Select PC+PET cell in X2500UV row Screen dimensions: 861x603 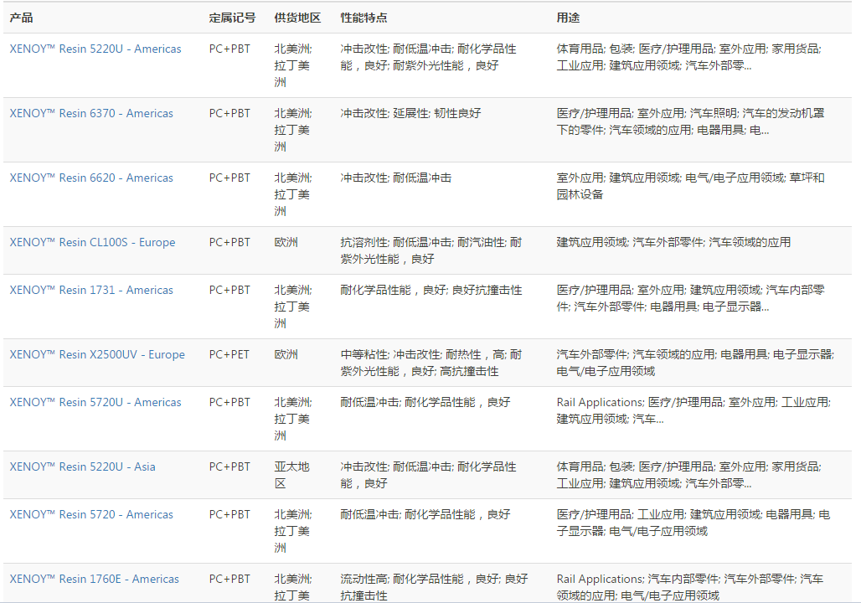229,355
